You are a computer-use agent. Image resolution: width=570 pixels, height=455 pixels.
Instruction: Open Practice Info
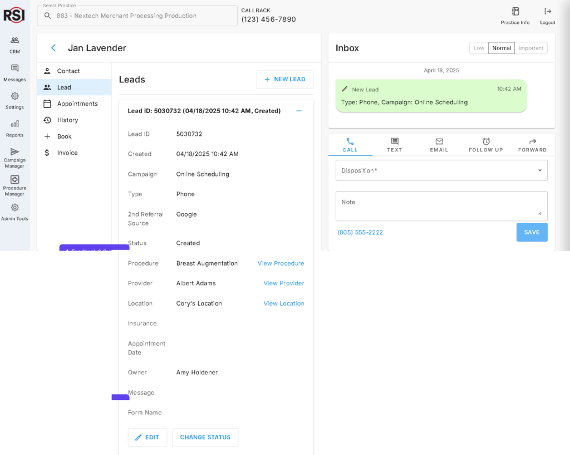515,16
